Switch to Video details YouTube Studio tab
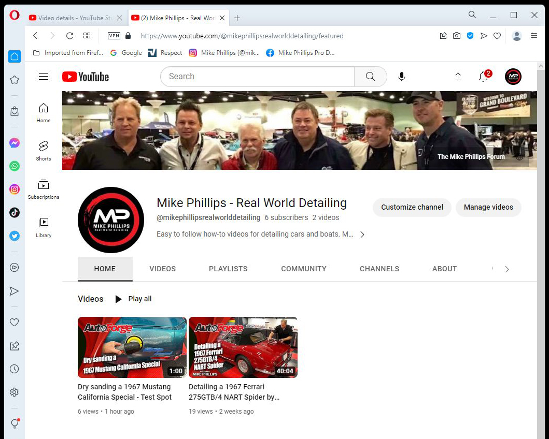Image resolution: width=549 pixels, height=439 pixels. click(71, 18)
